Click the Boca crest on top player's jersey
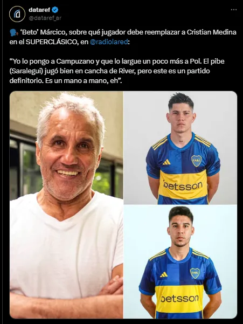 coord(196,161)
